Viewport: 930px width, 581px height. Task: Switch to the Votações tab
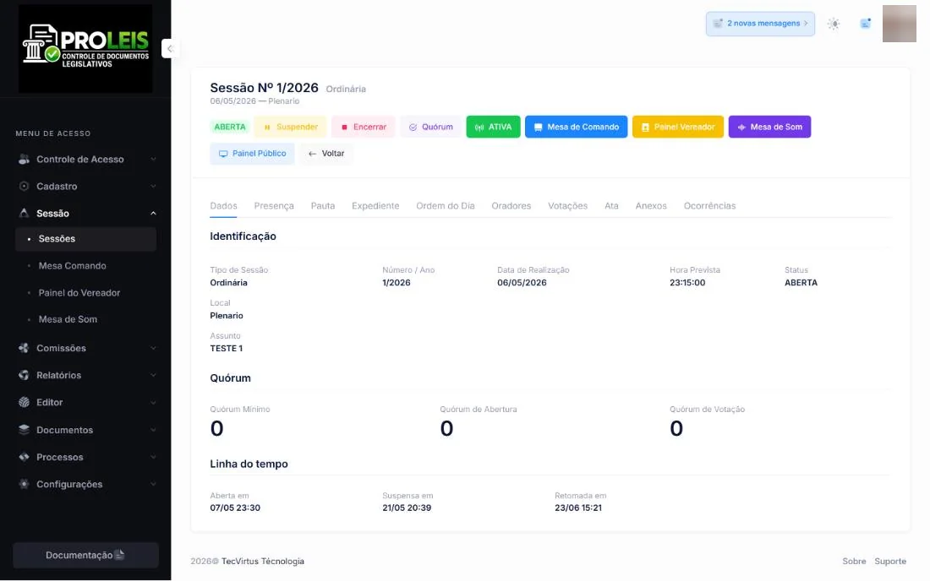(567, 205)
